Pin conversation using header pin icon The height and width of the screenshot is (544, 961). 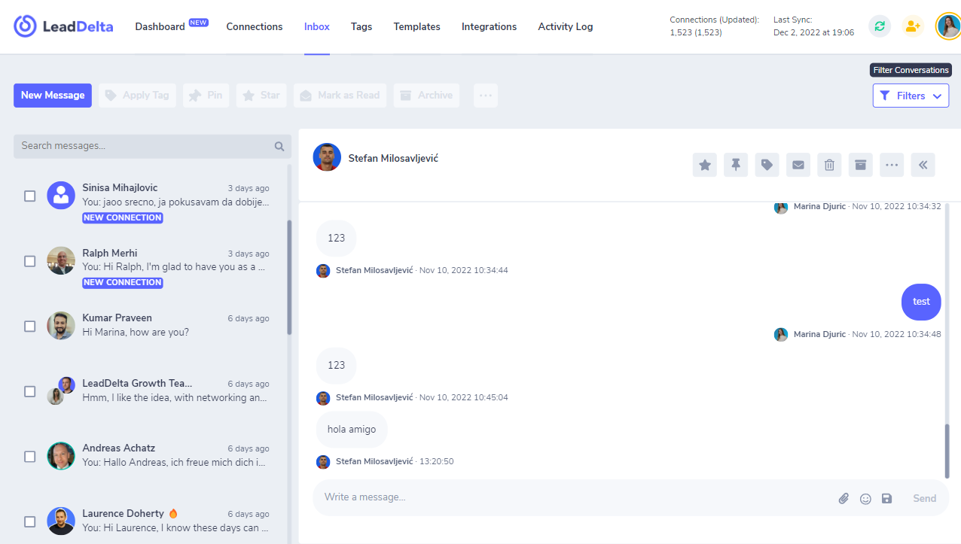pos(736,165)
